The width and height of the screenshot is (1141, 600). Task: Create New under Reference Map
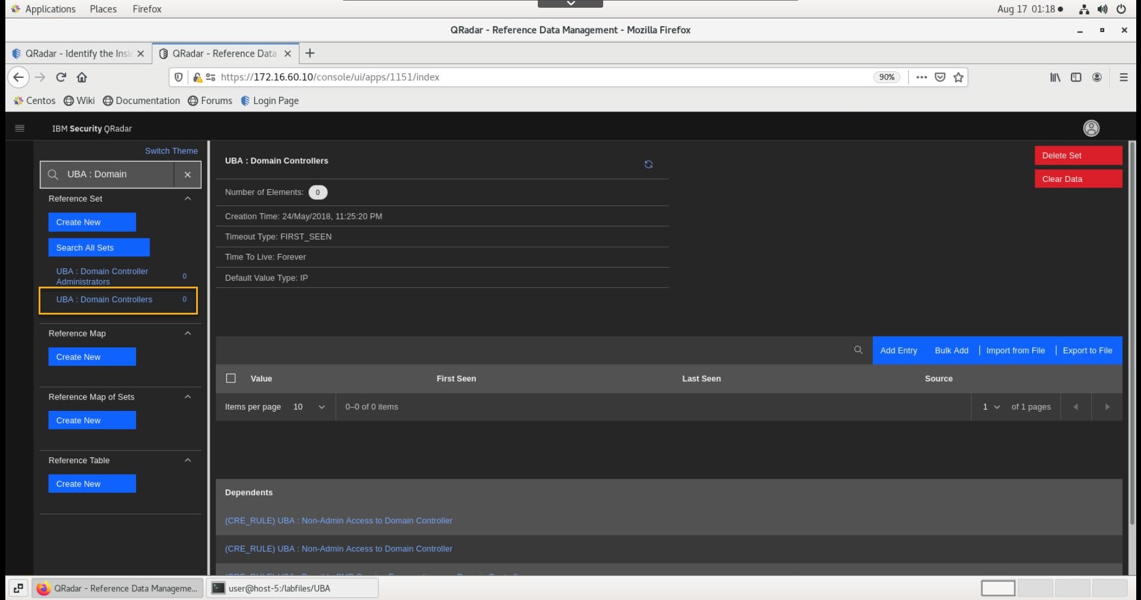[x=92, y=357]
